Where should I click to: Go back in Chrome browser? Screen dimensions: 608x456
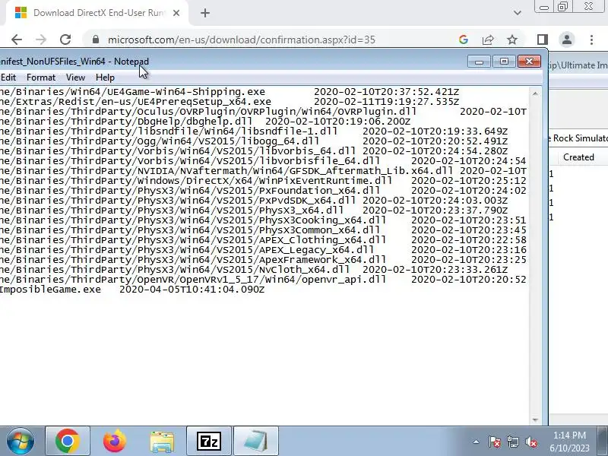point(17,40)
